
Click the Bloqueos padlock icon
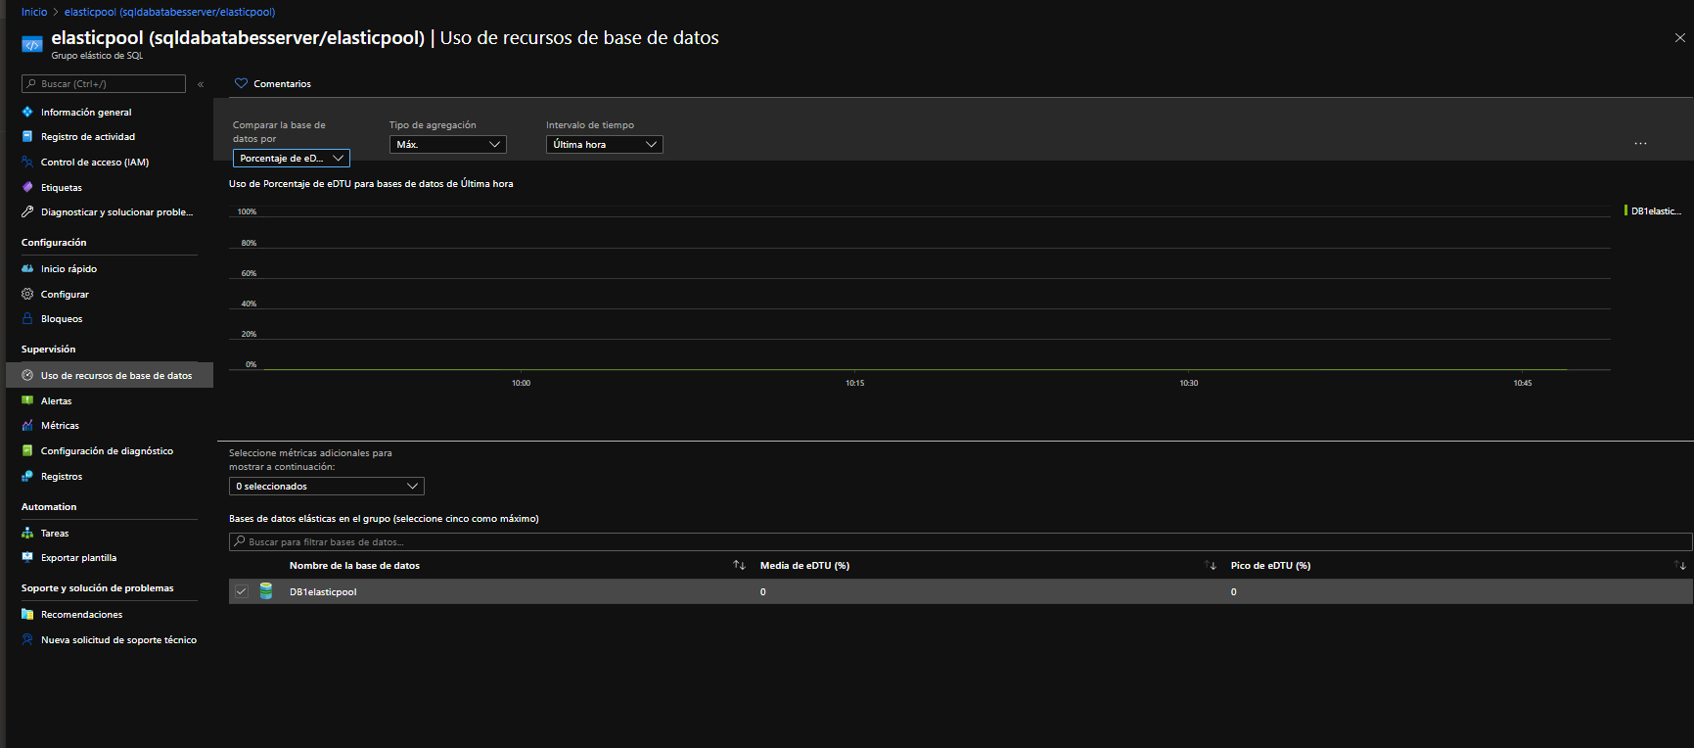(x=27, y=318)
